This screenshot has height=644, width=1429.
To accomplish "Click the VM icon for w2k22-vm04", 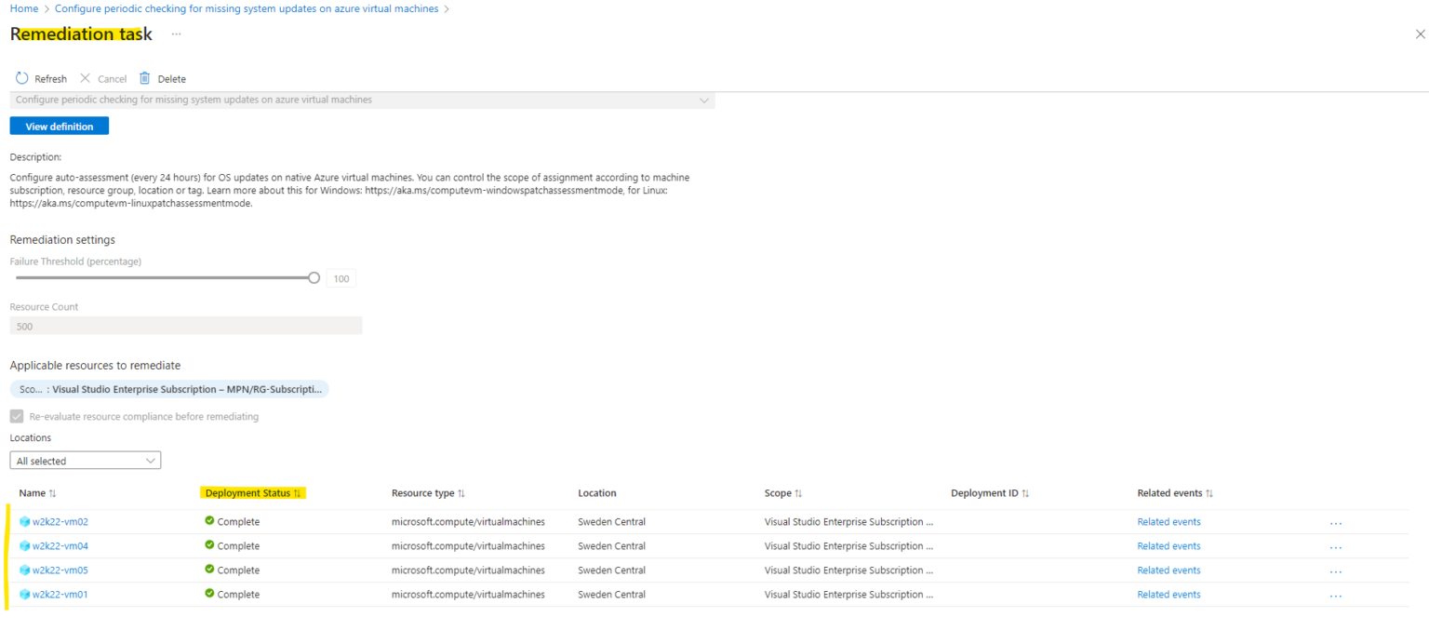I will point(25,546).
